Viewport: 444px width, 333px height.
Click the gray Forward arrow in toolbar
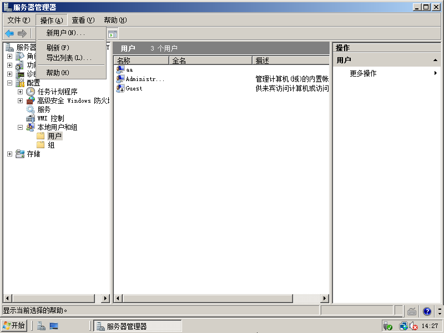22,34
